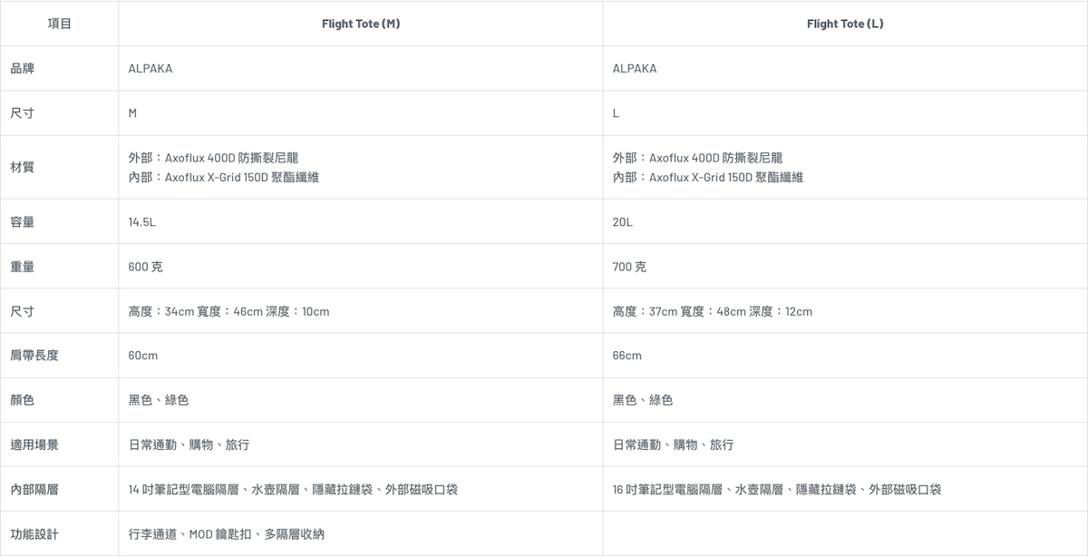Click the Flight Tote (M) column header
The height and width of the screenshot is (557, 1088).
pyautogui.click(x=360, y=24)
